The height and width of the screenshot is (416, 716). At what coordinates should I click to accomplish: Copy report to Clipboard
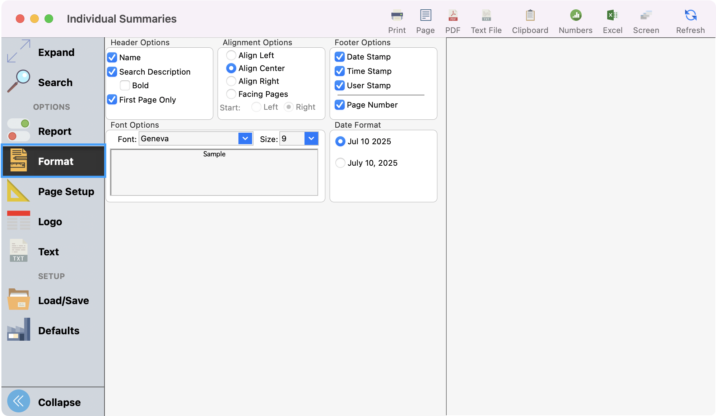coord(530,20)
